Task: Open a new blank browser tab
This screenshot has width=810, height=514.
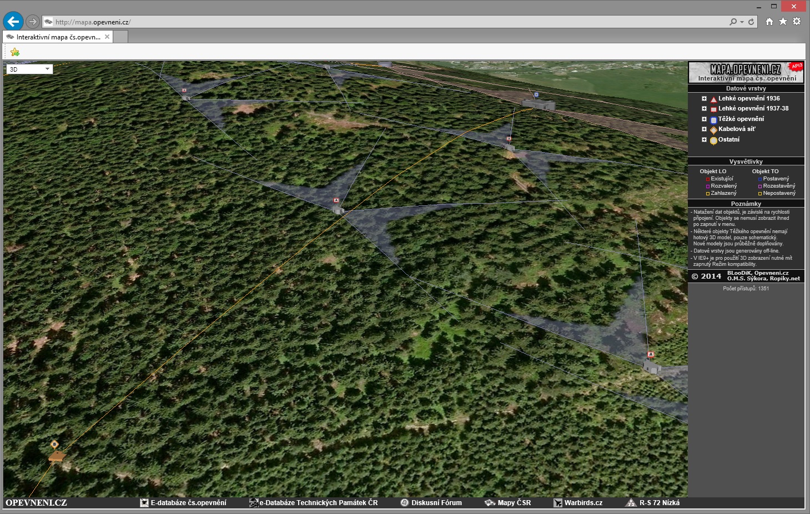Action: coord(120,37)
